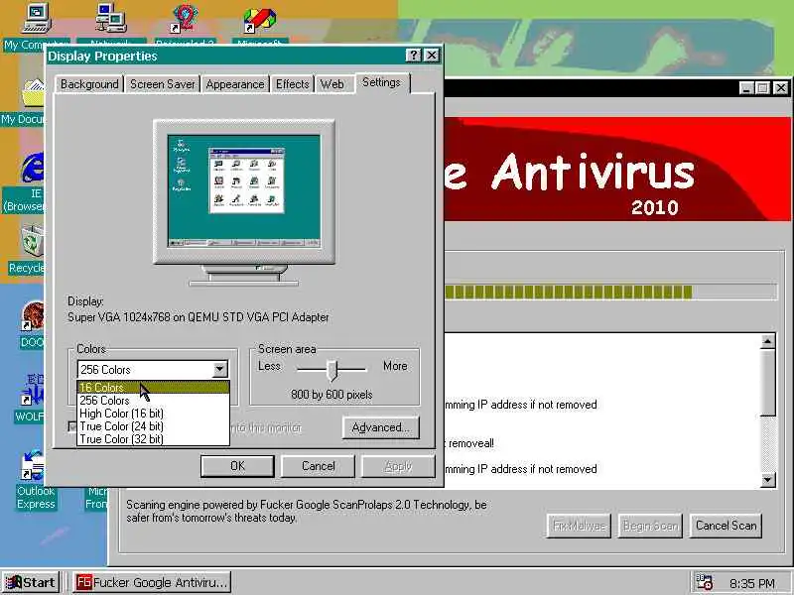
Task: Click the 8:35 PM taskbar clock
Action: [752, 583]
